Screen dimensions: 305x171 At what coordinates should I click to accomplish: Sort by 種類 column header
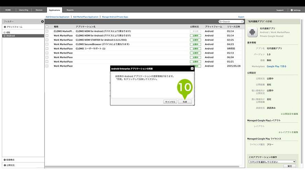pyautogui.click(x=56, y=27)
